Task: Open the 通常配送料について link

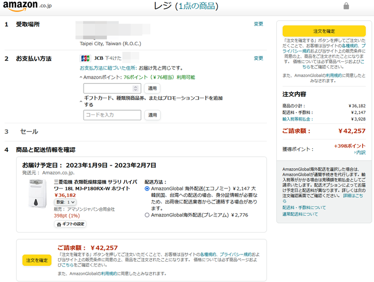Action: tap(300, 214)
